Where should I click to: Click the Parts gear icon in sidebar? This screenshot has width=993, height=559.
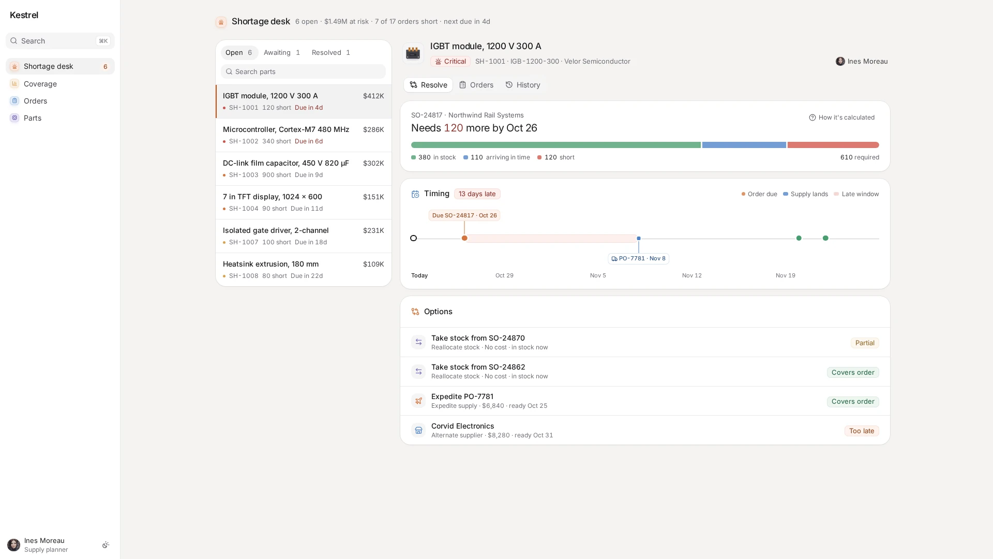tap(14, 118)
